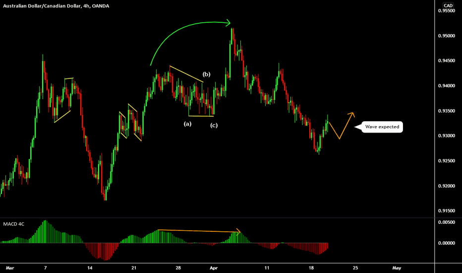The width and height of the screenshot is (462, 273).
Task: Click the 28 date axis label
Action: point(178,268)
